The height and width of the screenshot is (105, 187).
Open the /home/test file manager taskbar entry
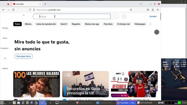(x=105, y=103)
